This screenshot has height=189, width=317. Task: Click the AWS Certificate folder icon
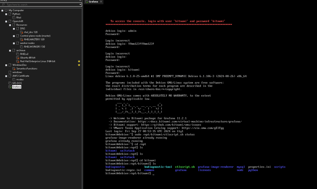click(x=10, y=76)
